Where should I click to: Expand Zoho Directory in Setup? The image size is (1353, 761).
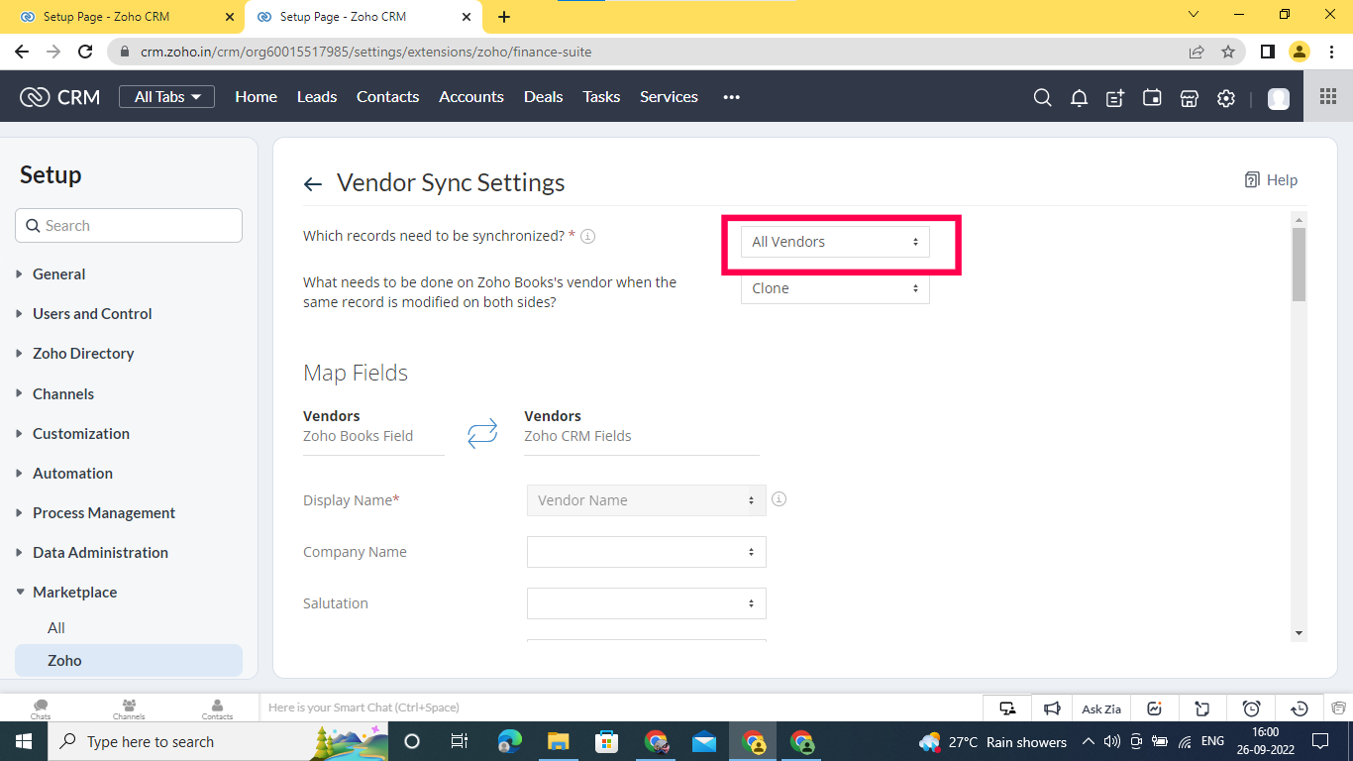[x=83, y=353]
